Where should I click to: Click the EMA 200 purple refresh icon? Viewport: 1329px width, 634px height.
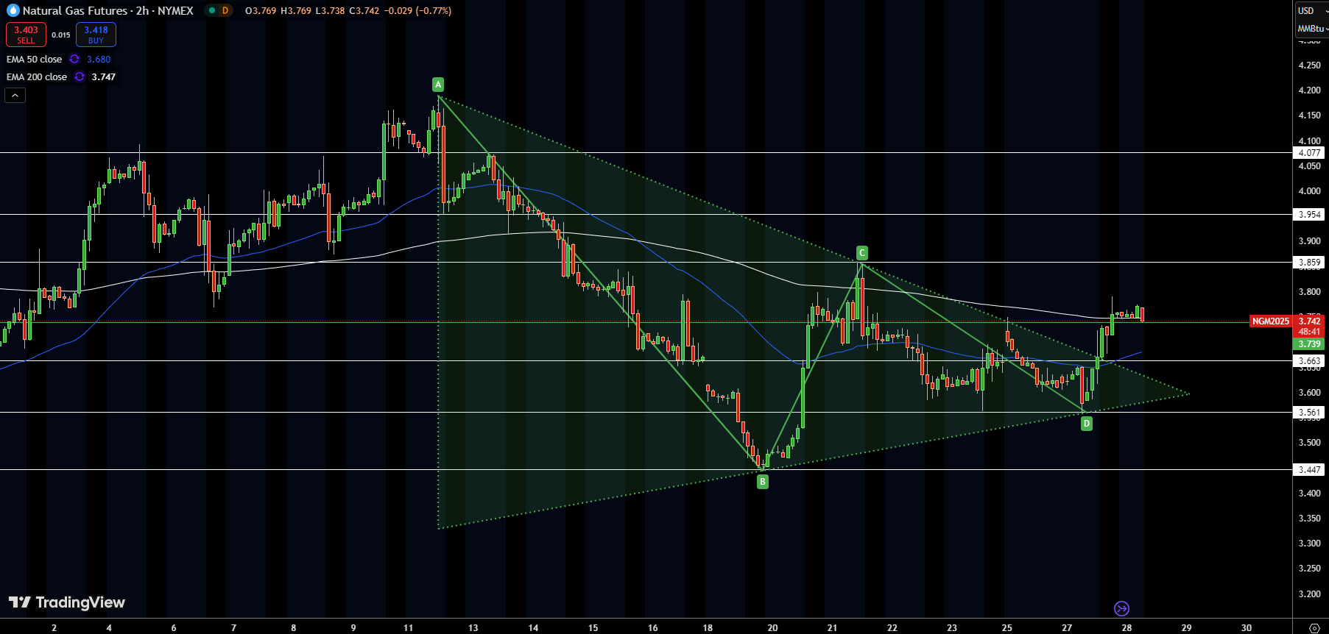80,76
